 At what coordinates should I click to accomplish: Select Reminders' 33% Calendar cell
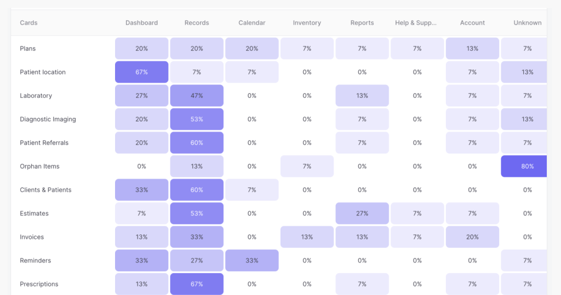click(x=252, y=261)
